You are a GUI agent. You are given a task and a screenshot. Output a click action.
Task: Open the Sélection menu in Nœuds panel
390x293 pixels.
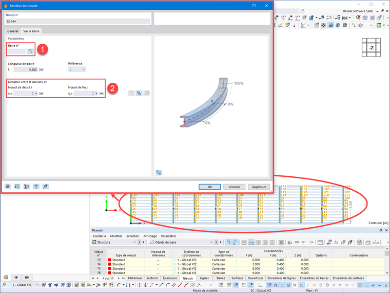[133, 236]
